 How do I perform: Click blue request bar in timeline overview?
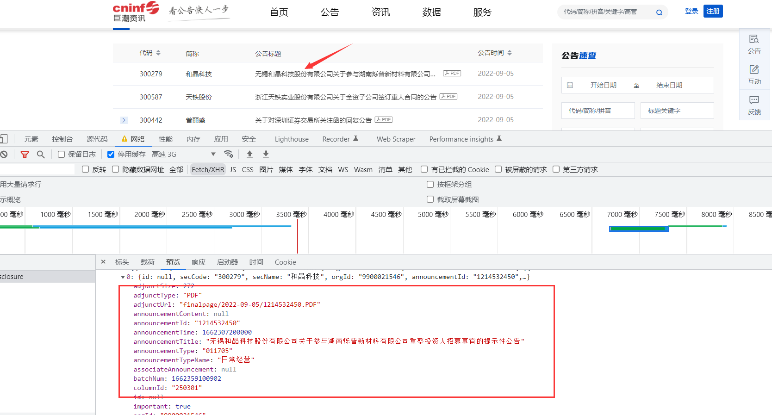(639, 229)
